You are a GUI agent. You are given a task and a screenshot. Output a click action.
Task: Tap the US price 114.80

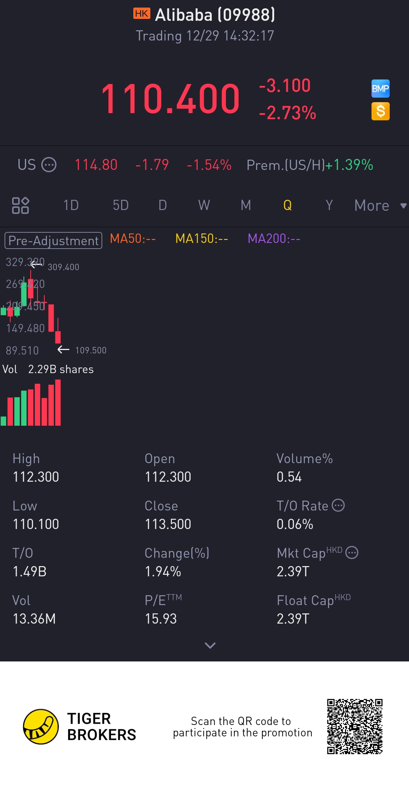pyautogui.click(x=96, y=165)
